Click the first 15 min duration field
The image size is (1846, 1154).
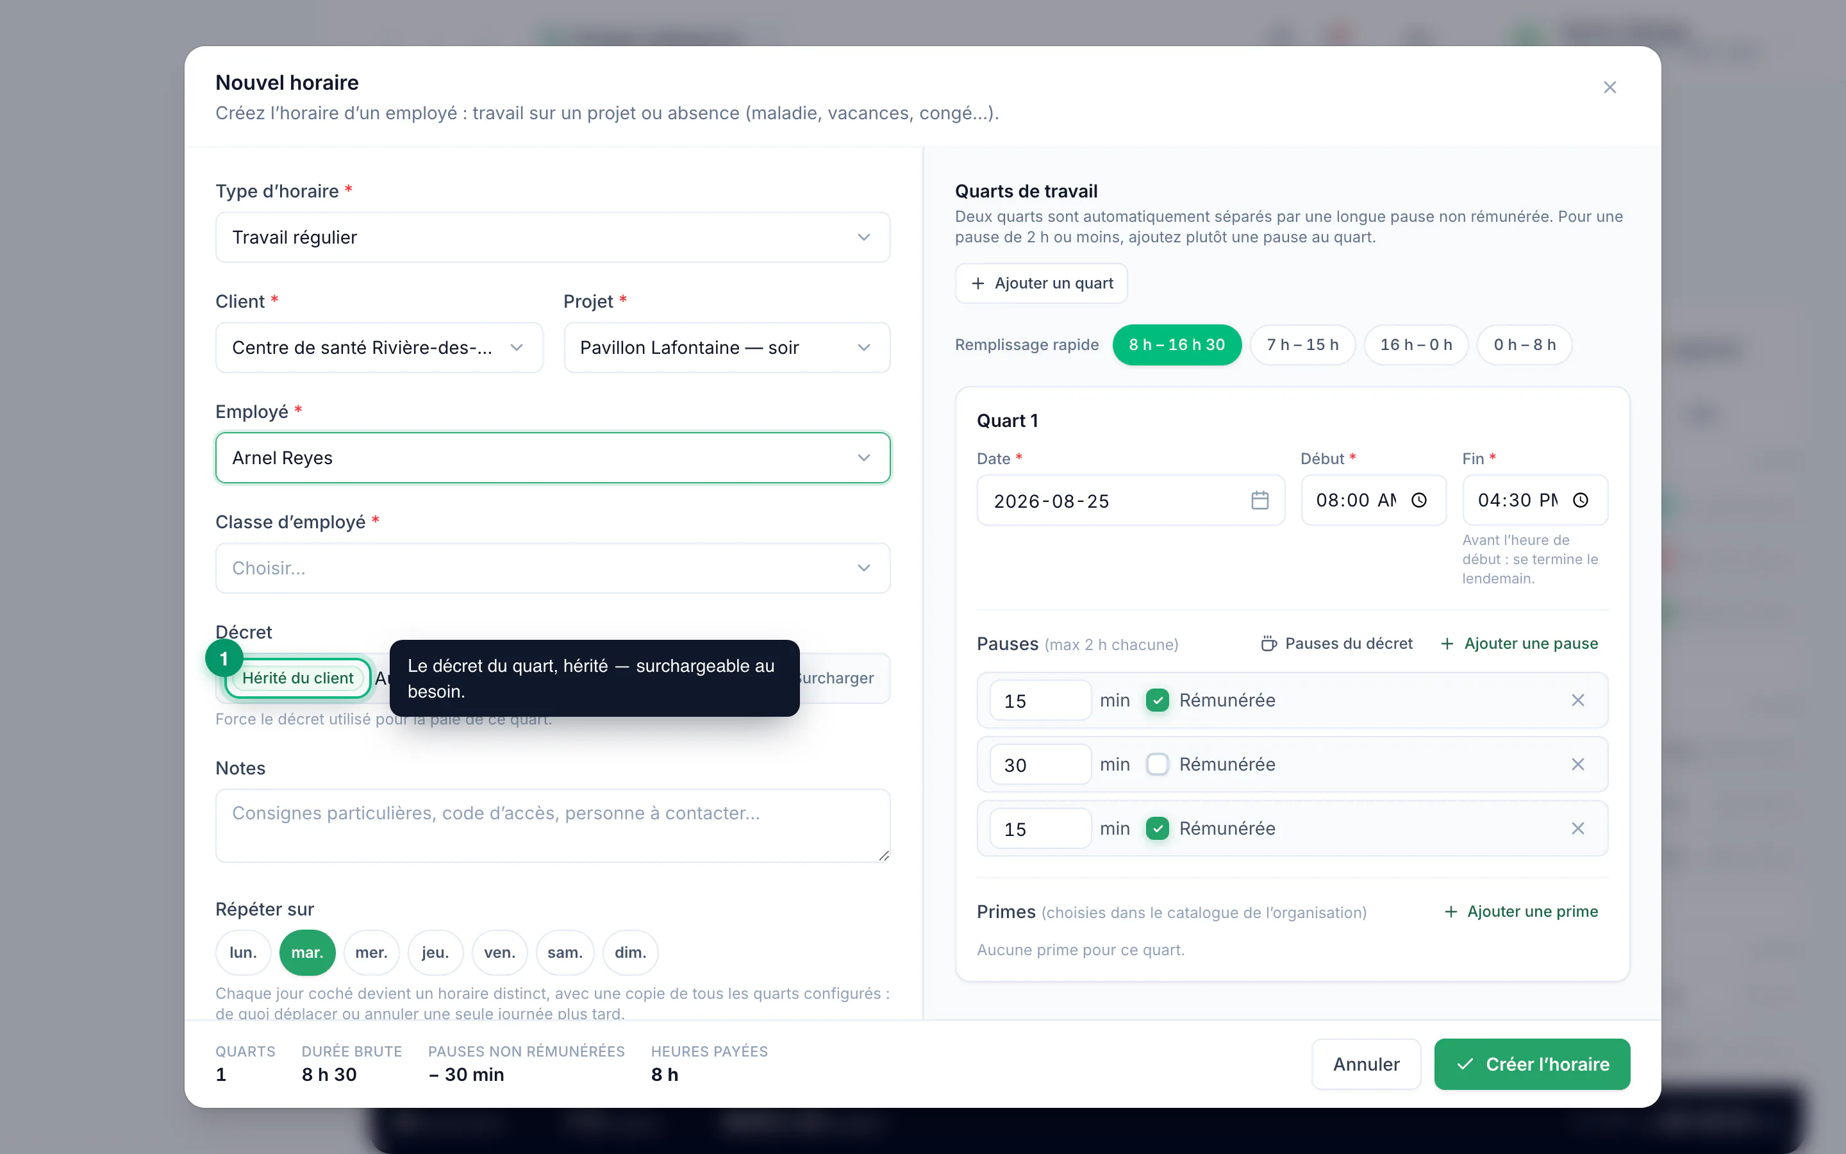[x=1040, y=700]
